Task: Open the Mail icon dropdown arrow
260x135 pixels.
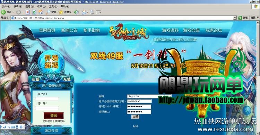Action: (87, 12)
